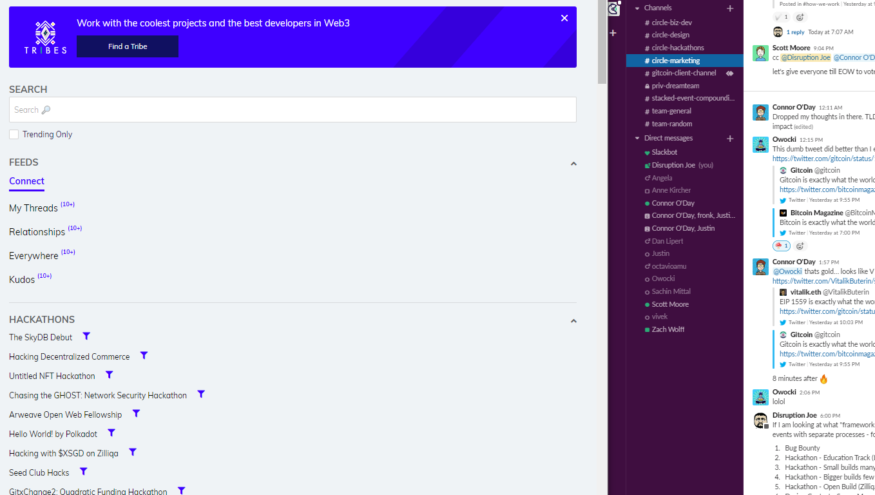The image size is (875, 495).
Task: Toggle the checkmark reaction on the Slack message
Action: (x=781, y=17)
